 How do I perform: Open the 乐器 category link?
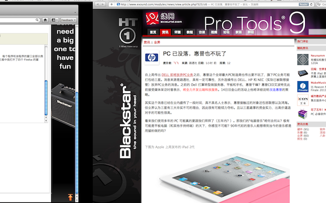tap(302, 132)
